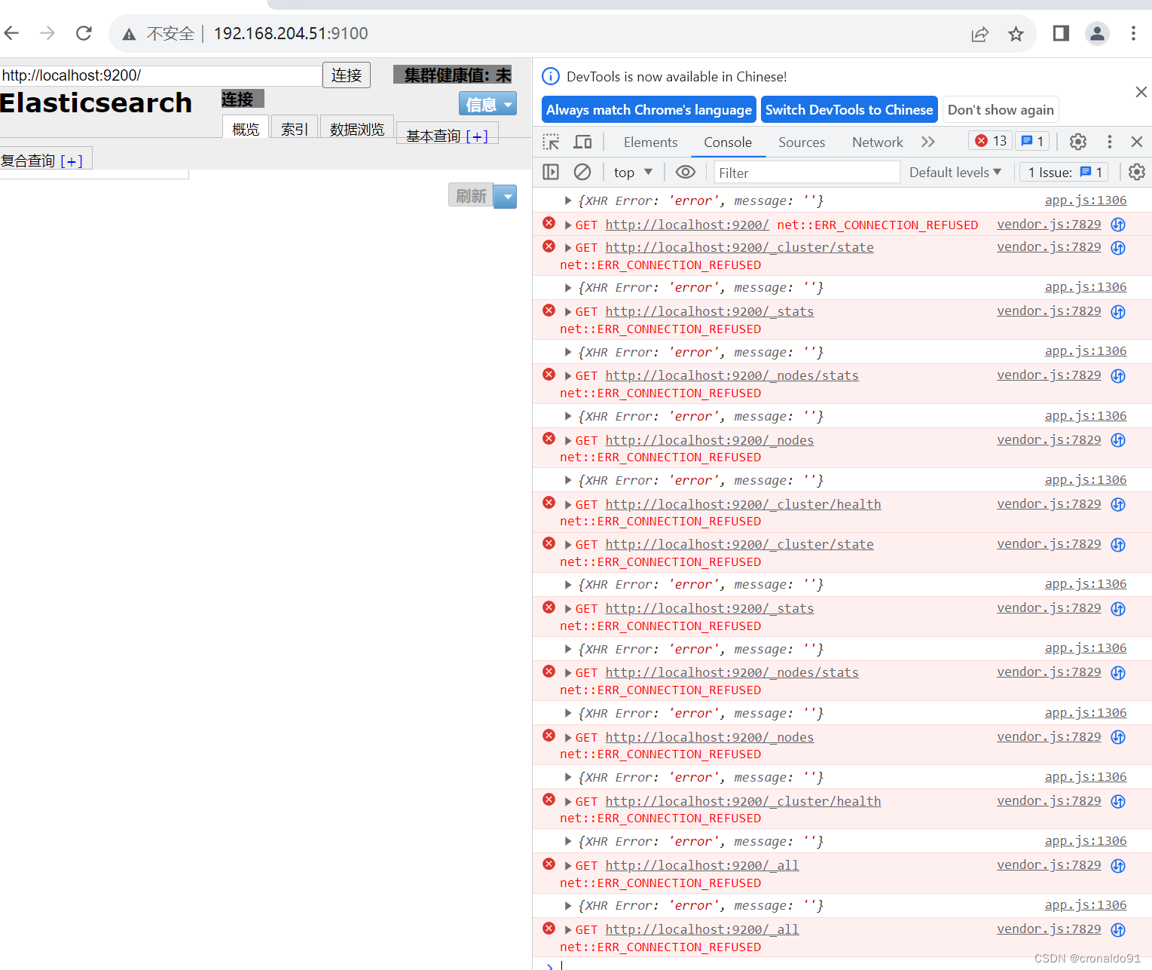The image size is (1152, 970).
Task: Click Don't show again
Action: pyautogui.click(x=1001, y=109)
